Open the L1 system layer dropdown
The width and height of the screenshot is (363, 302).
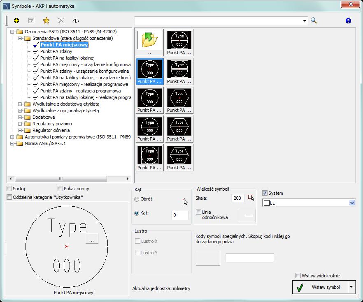click(x=352, y=203)
